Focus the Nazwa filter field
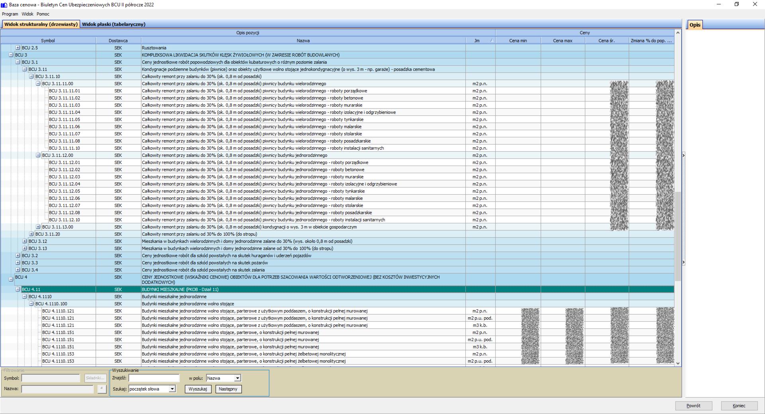The width and height of the screenshot is (765, 414). pos(57,389)
